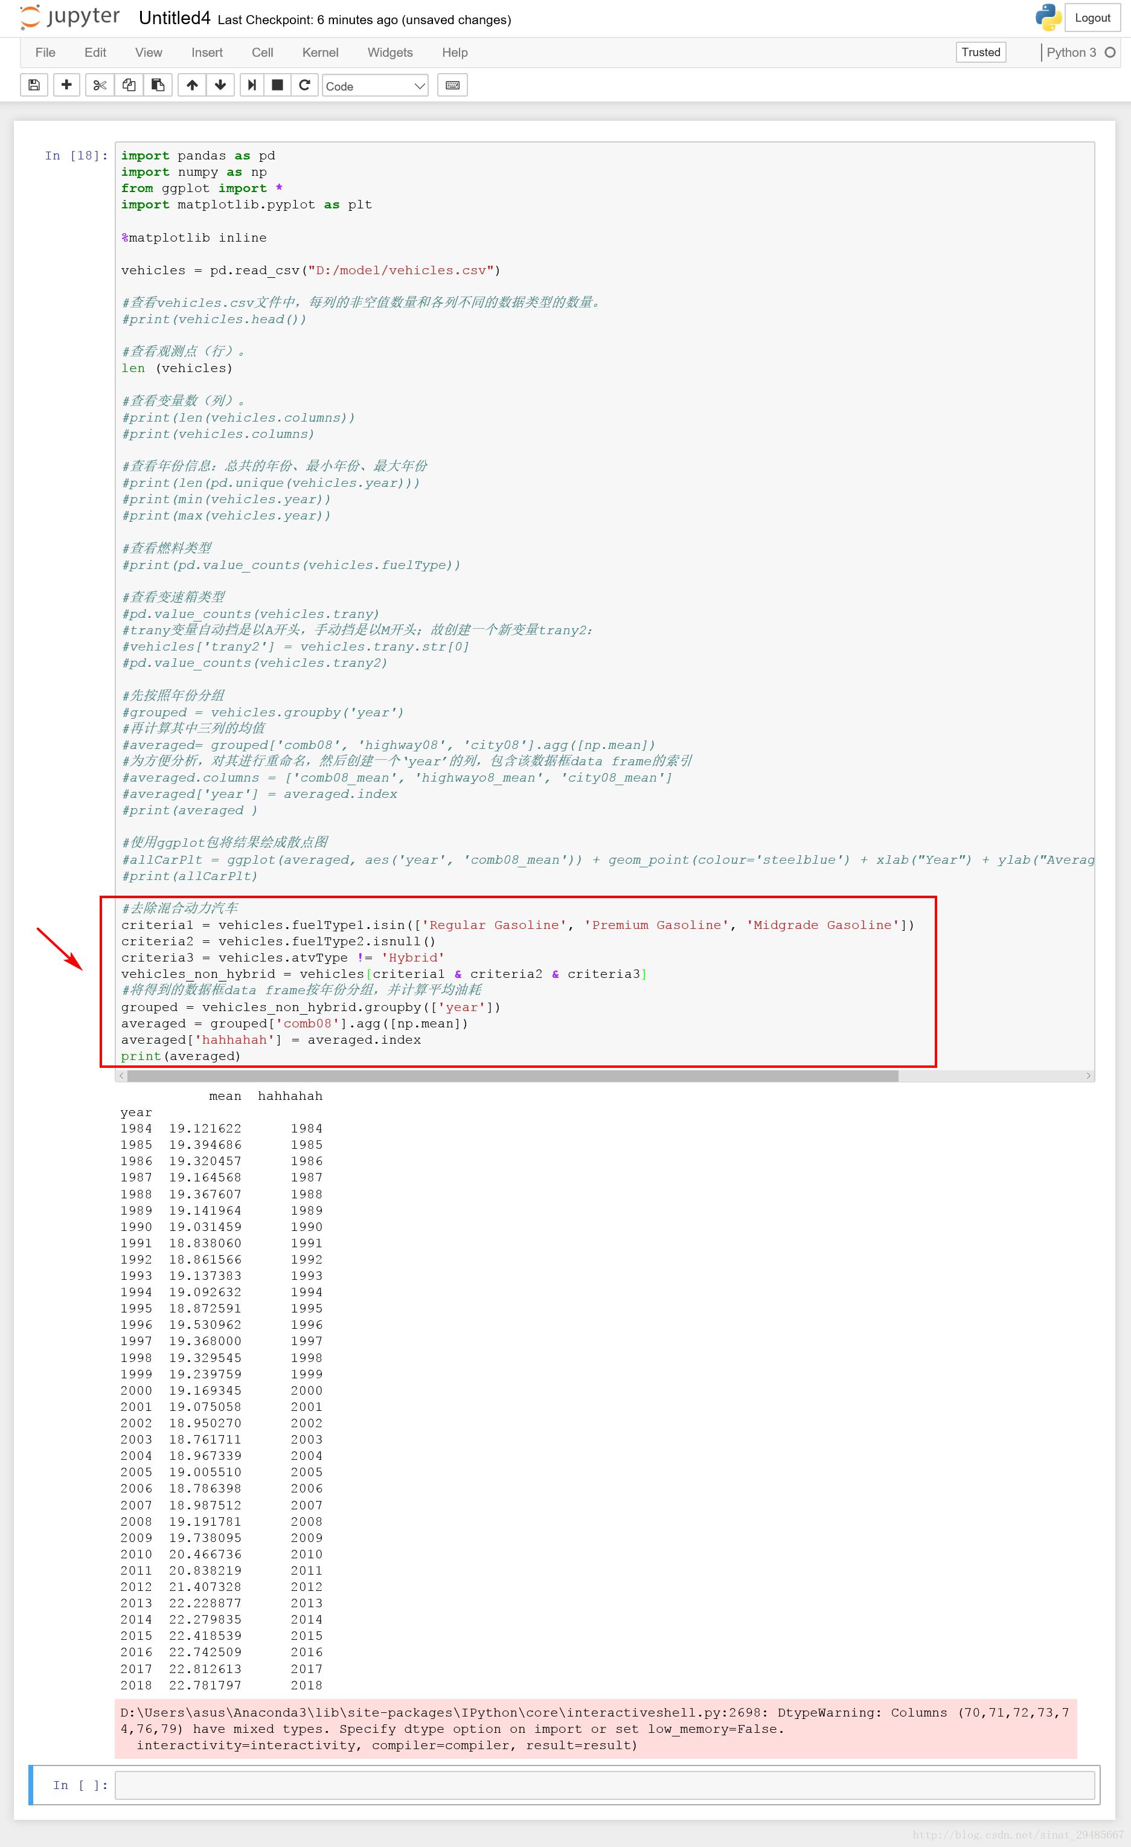Click the Last Checkpoint status text
Viewport: 1131px width, 1847px height.
364,21
